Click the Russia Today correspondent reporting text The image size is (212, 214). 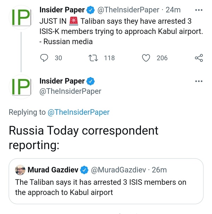click(x=83, y=138)
